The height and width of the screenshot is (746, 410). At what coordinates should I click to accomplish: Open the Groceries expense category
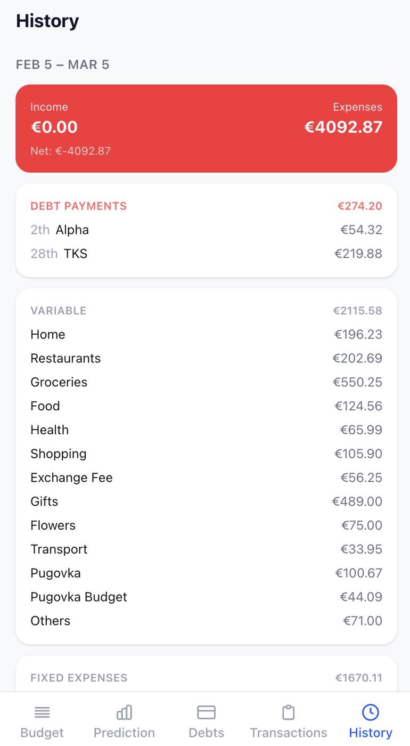pyautogui.click(x=206, y=382)
